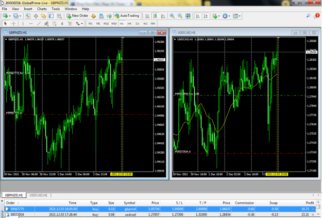This screenshot has width=322, height=218.
Task: Open the Window menu
Action: [x=71, y=9]
